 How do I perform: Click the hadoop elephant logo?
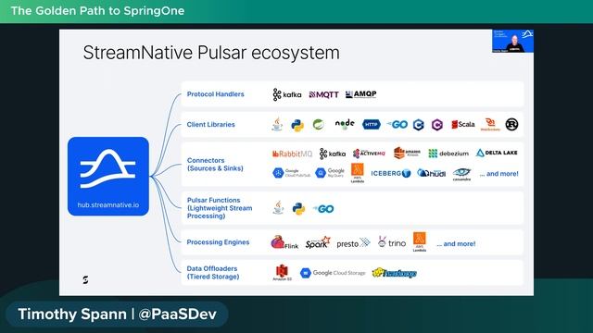tap(395, 273)
